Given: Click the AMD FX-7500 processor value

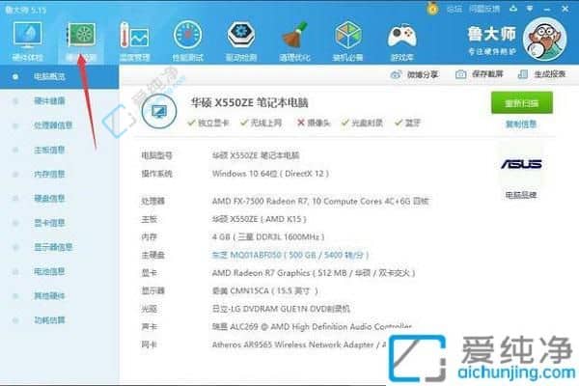Looking at the screenshot, I should pos(320,202).
